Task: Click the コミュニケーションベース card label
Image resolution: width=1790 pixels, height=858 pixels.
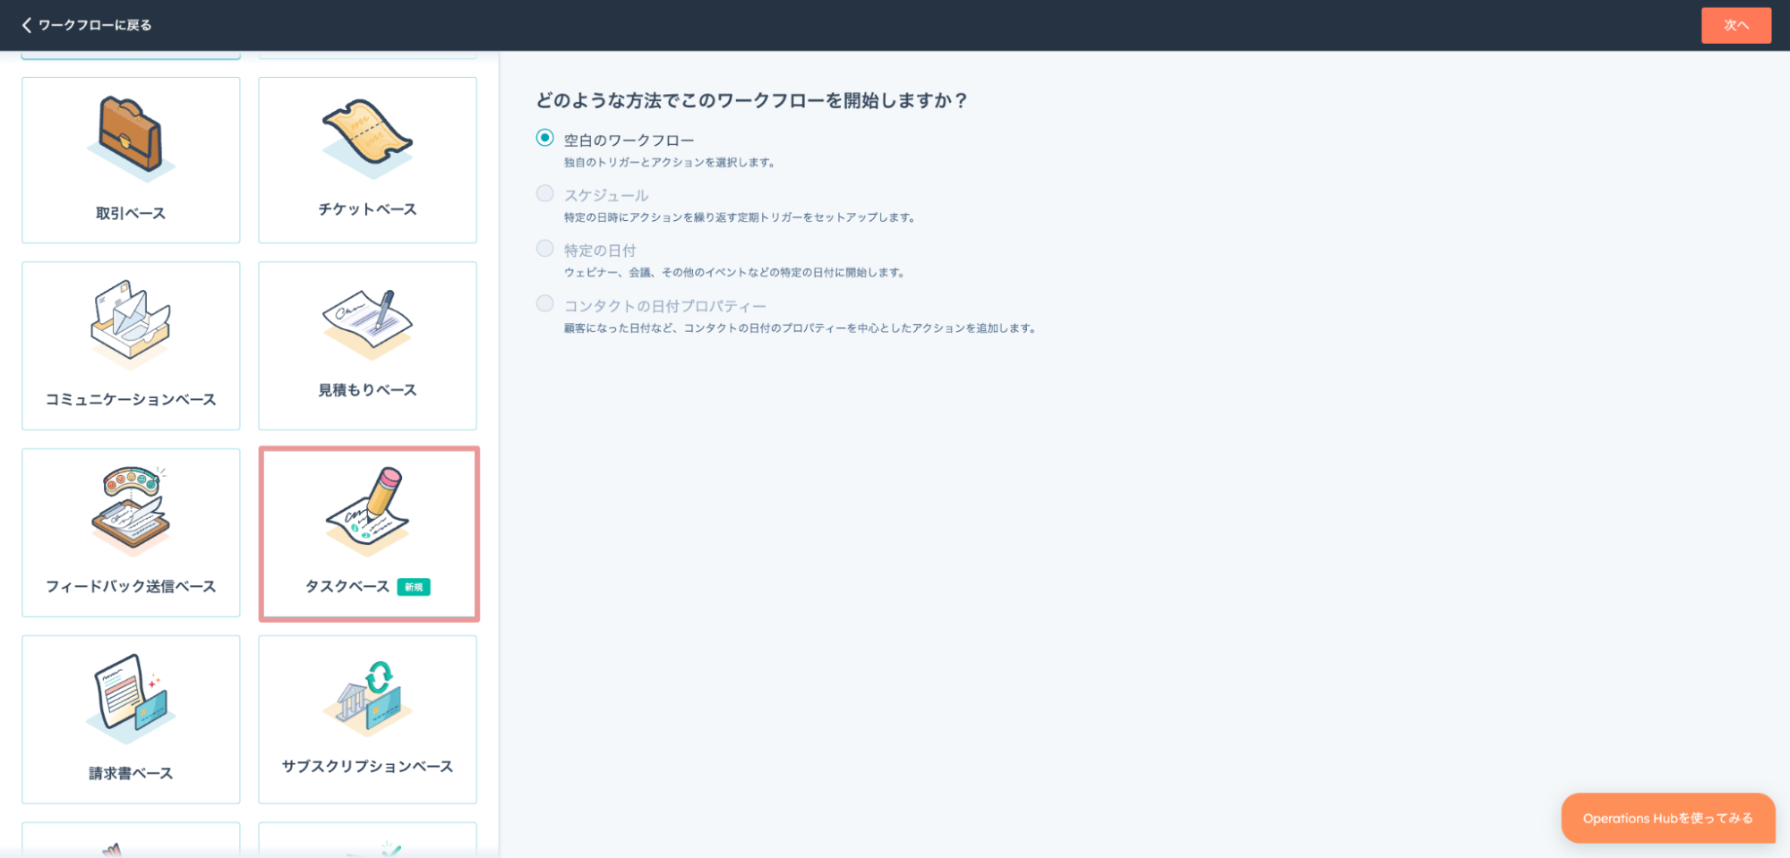Action: tap(131, 399)
